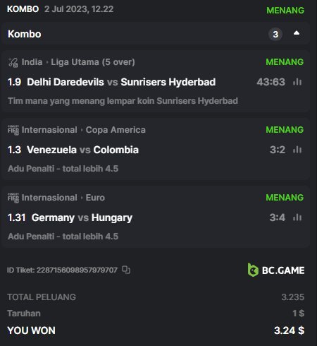This screenshot has height=346, width=317.
Task: Select the Copa America league label
Action: pos(116,130)
